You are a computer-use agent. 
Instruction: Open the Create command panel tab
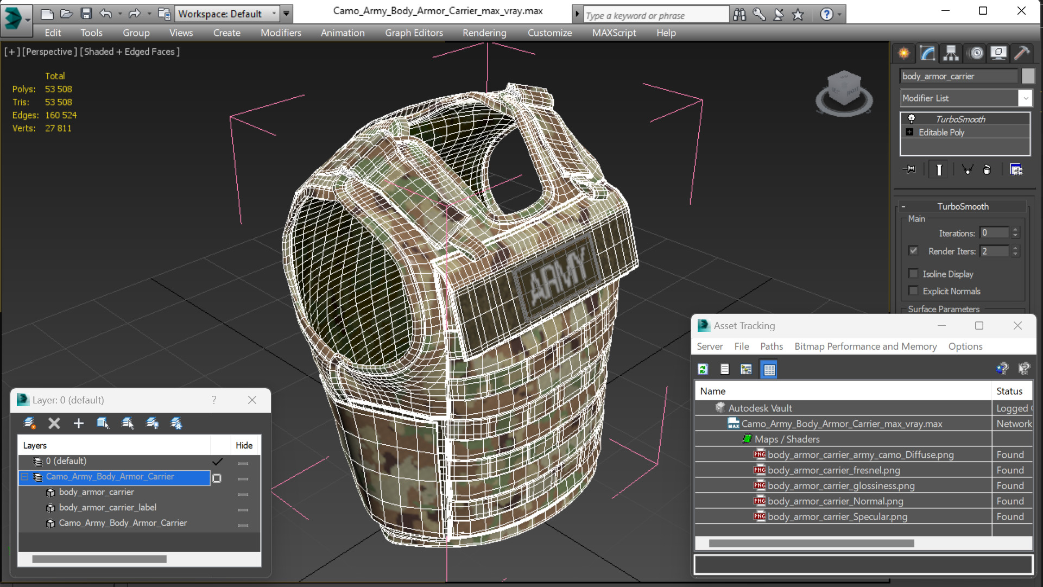904,53
